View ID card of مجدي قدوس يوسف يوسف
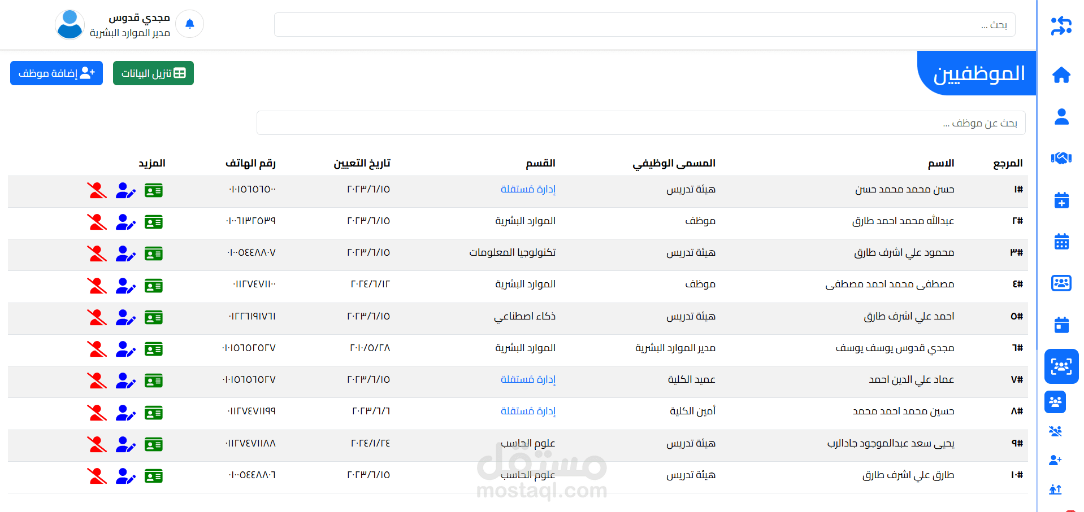1084x512 pixels. [153, 349]
